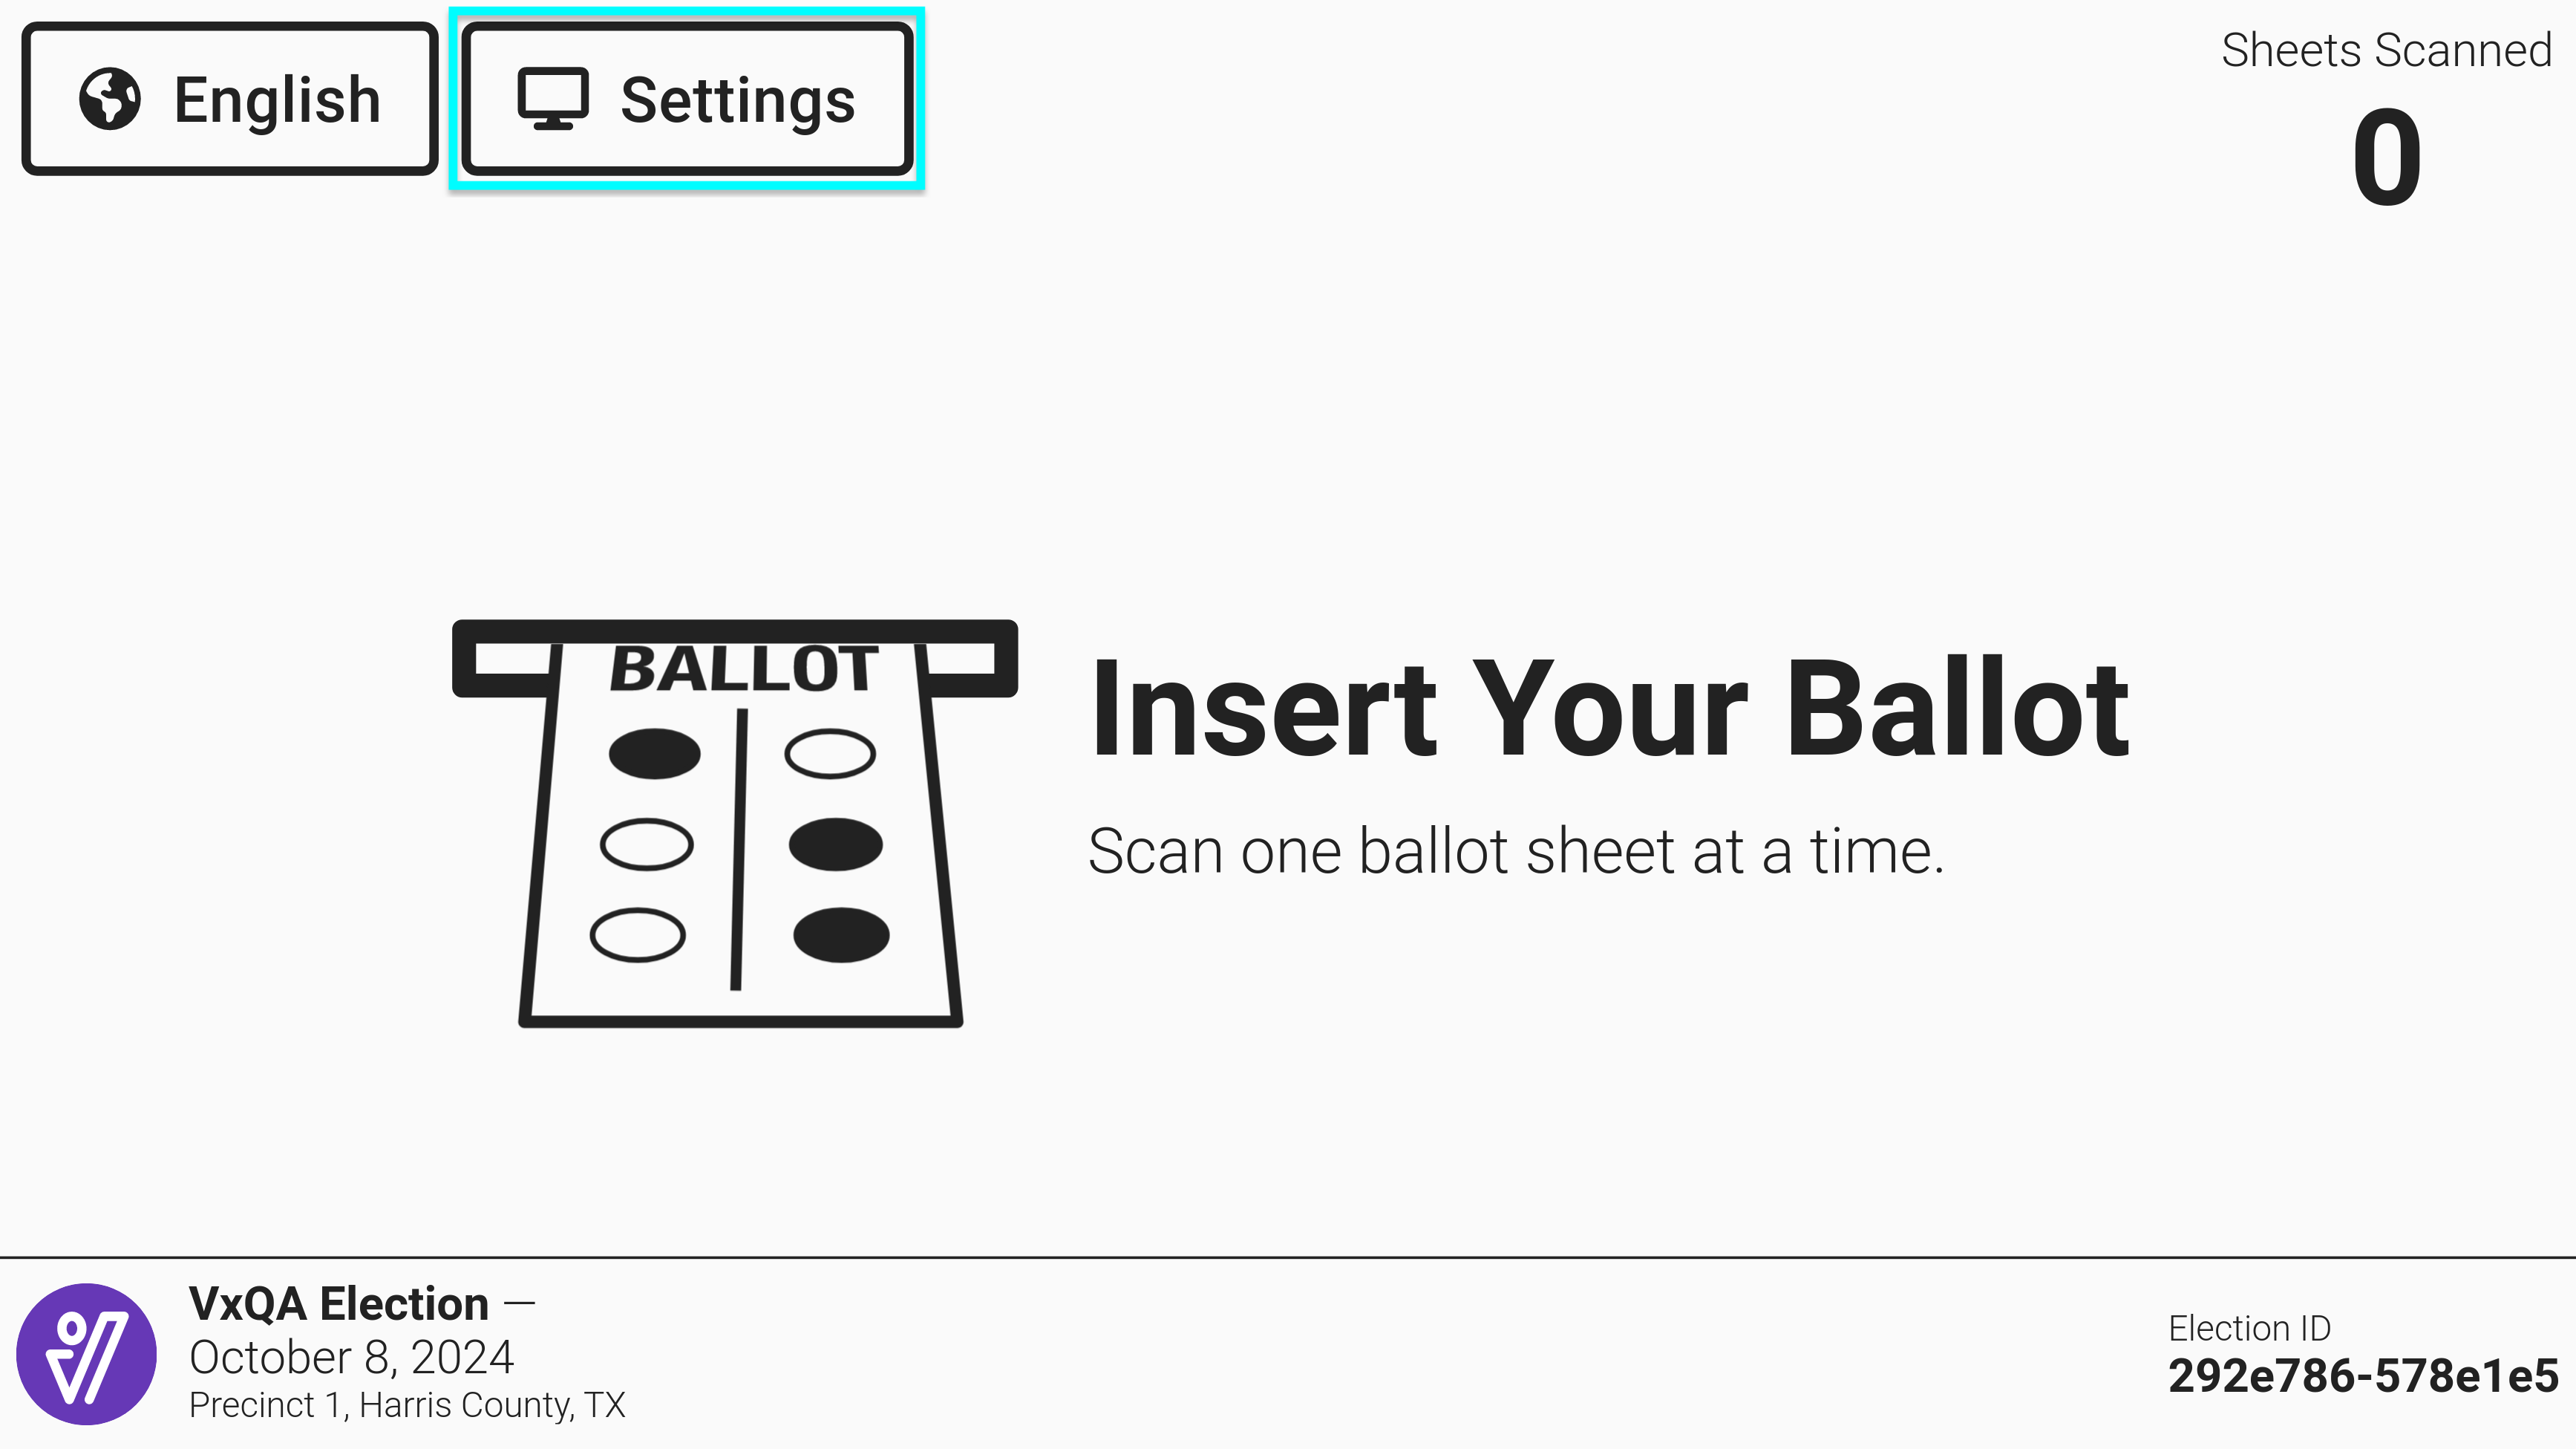The height and width of the screenshot is (1449, 2576).
Task: Click the middle-left empty oval on ballot graphic
Action: pos(646,844)
